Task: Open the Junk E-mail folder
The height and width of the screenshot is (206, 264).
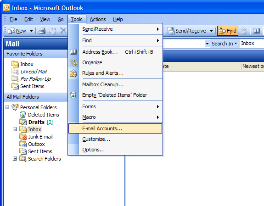Action: 40,137
